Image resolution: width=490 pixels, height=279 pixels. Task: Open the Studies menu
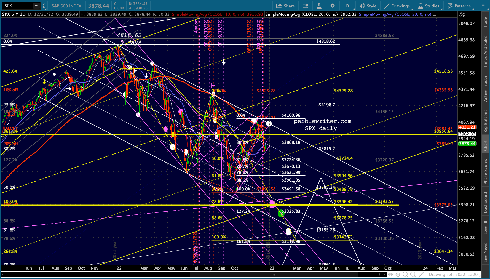point(429,6)
